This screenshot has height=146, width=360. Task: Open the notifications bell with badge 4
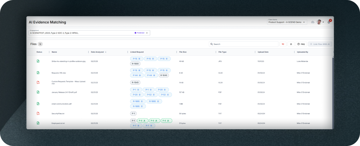click(329, 22)
